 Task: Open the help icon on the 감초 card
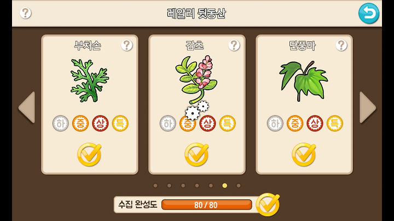[x=234, y=45]
